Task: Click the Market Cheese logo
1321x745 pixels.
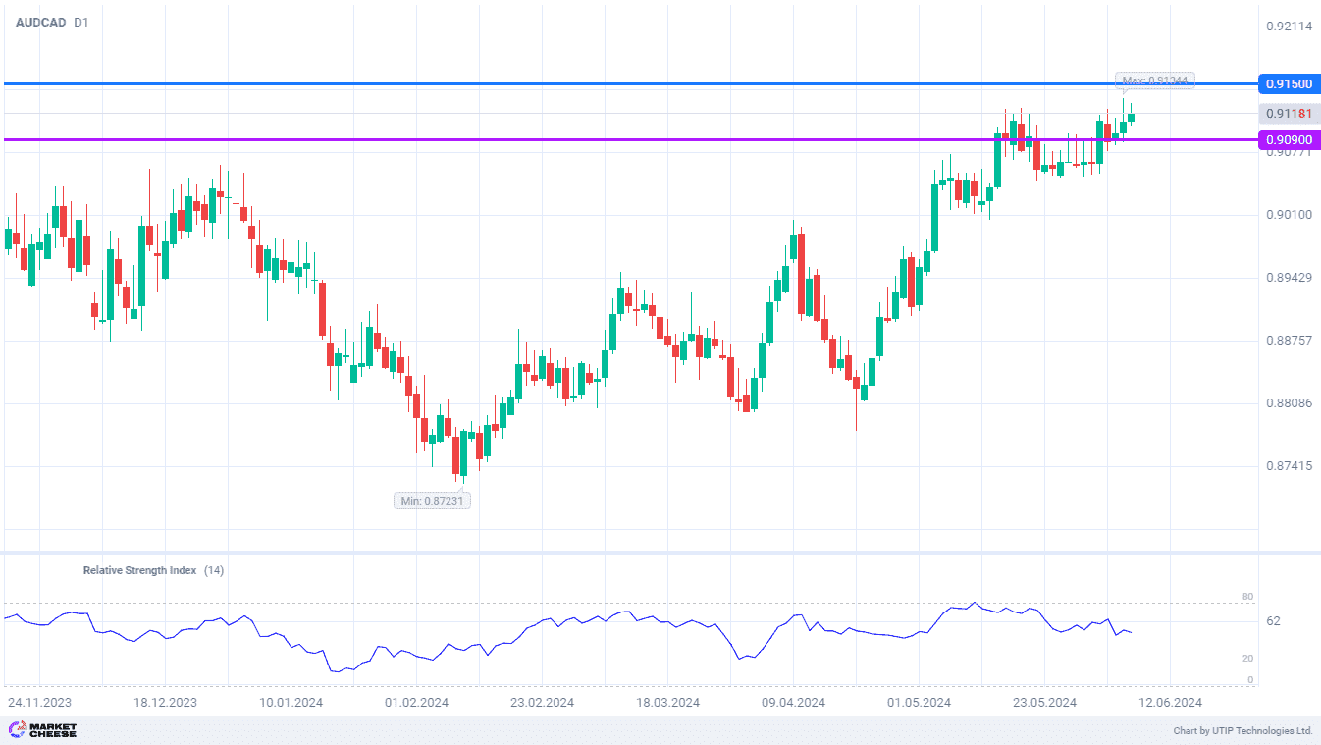Action: click(42, 730)
